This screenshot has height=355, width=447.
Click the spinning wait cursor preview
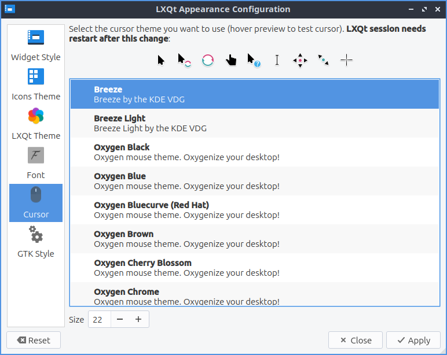point(208,60)
